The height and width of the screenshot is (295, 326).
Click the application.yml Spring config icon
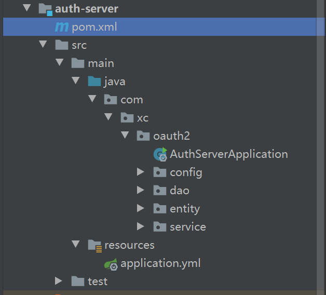(111, 263)
